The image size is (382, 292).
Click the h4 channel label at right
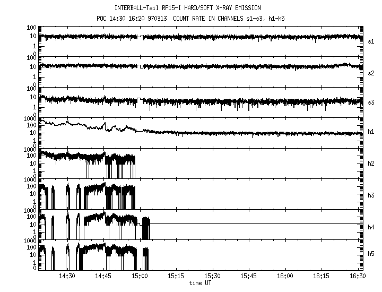371,227
